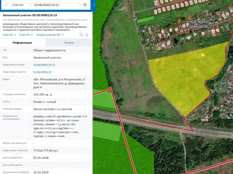Click the Земельный участок type value
Screen dimensions: 233x174
[x=47, y=58]
